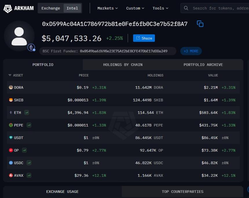The height and width of the screenshot is (198, 249).
Task: Expand the Custom menu
Action: click(135, 8)
